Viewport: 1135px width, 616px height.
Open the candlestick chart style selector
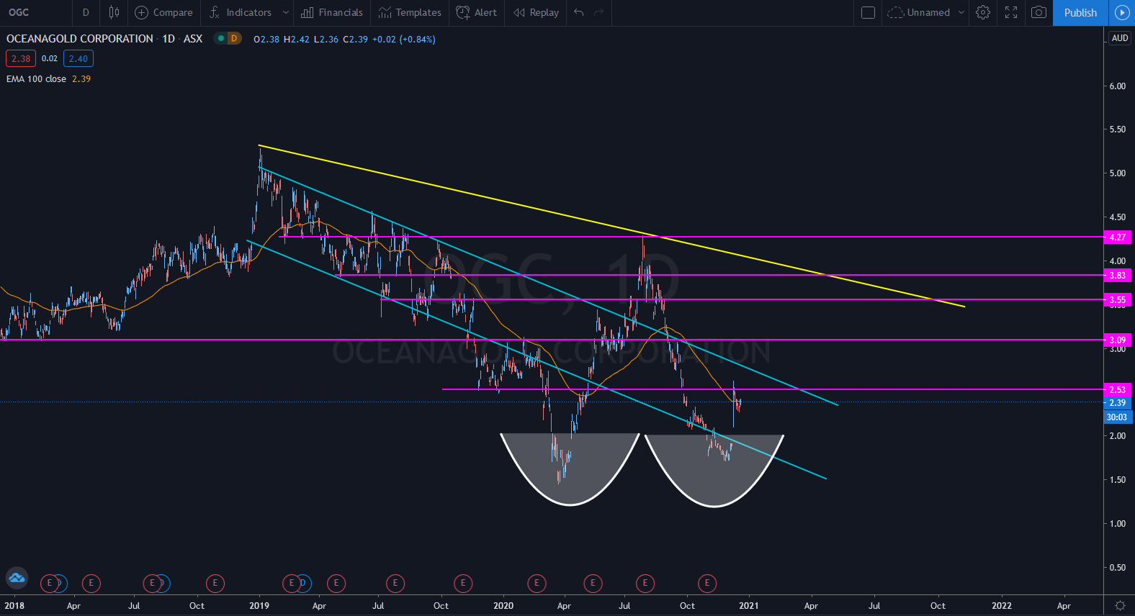tap(114, 12)
